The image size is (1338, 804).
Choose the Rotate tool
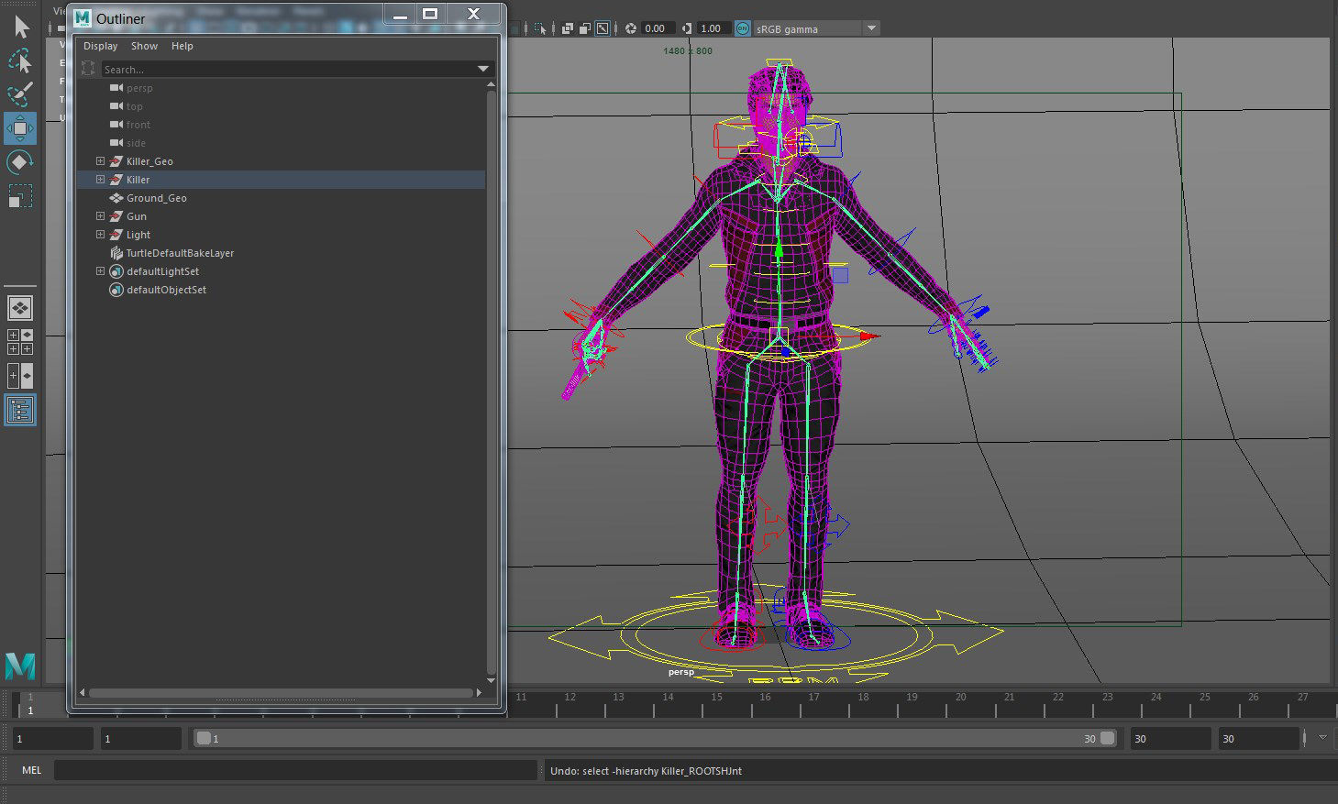[20, 162]
